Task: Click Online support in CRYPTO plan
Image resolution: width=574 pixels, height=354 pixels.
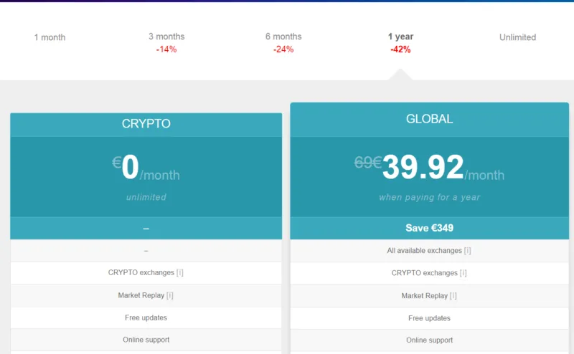Action: pyautogui.click(x=146, y=340)
